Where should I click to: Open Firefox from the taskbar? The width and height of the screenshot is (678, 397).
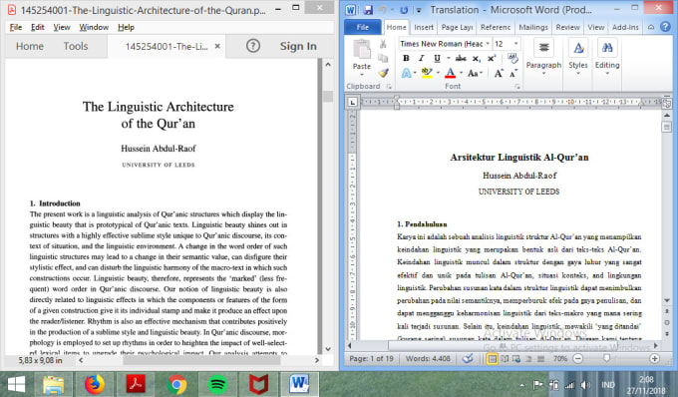95,384
